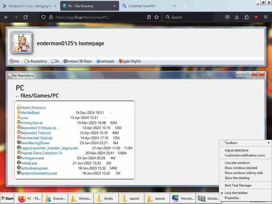The width and height of the screenshot is (272, 204).
Task: Download Bejeweled Twist.zip
Action: pos(36,133)
